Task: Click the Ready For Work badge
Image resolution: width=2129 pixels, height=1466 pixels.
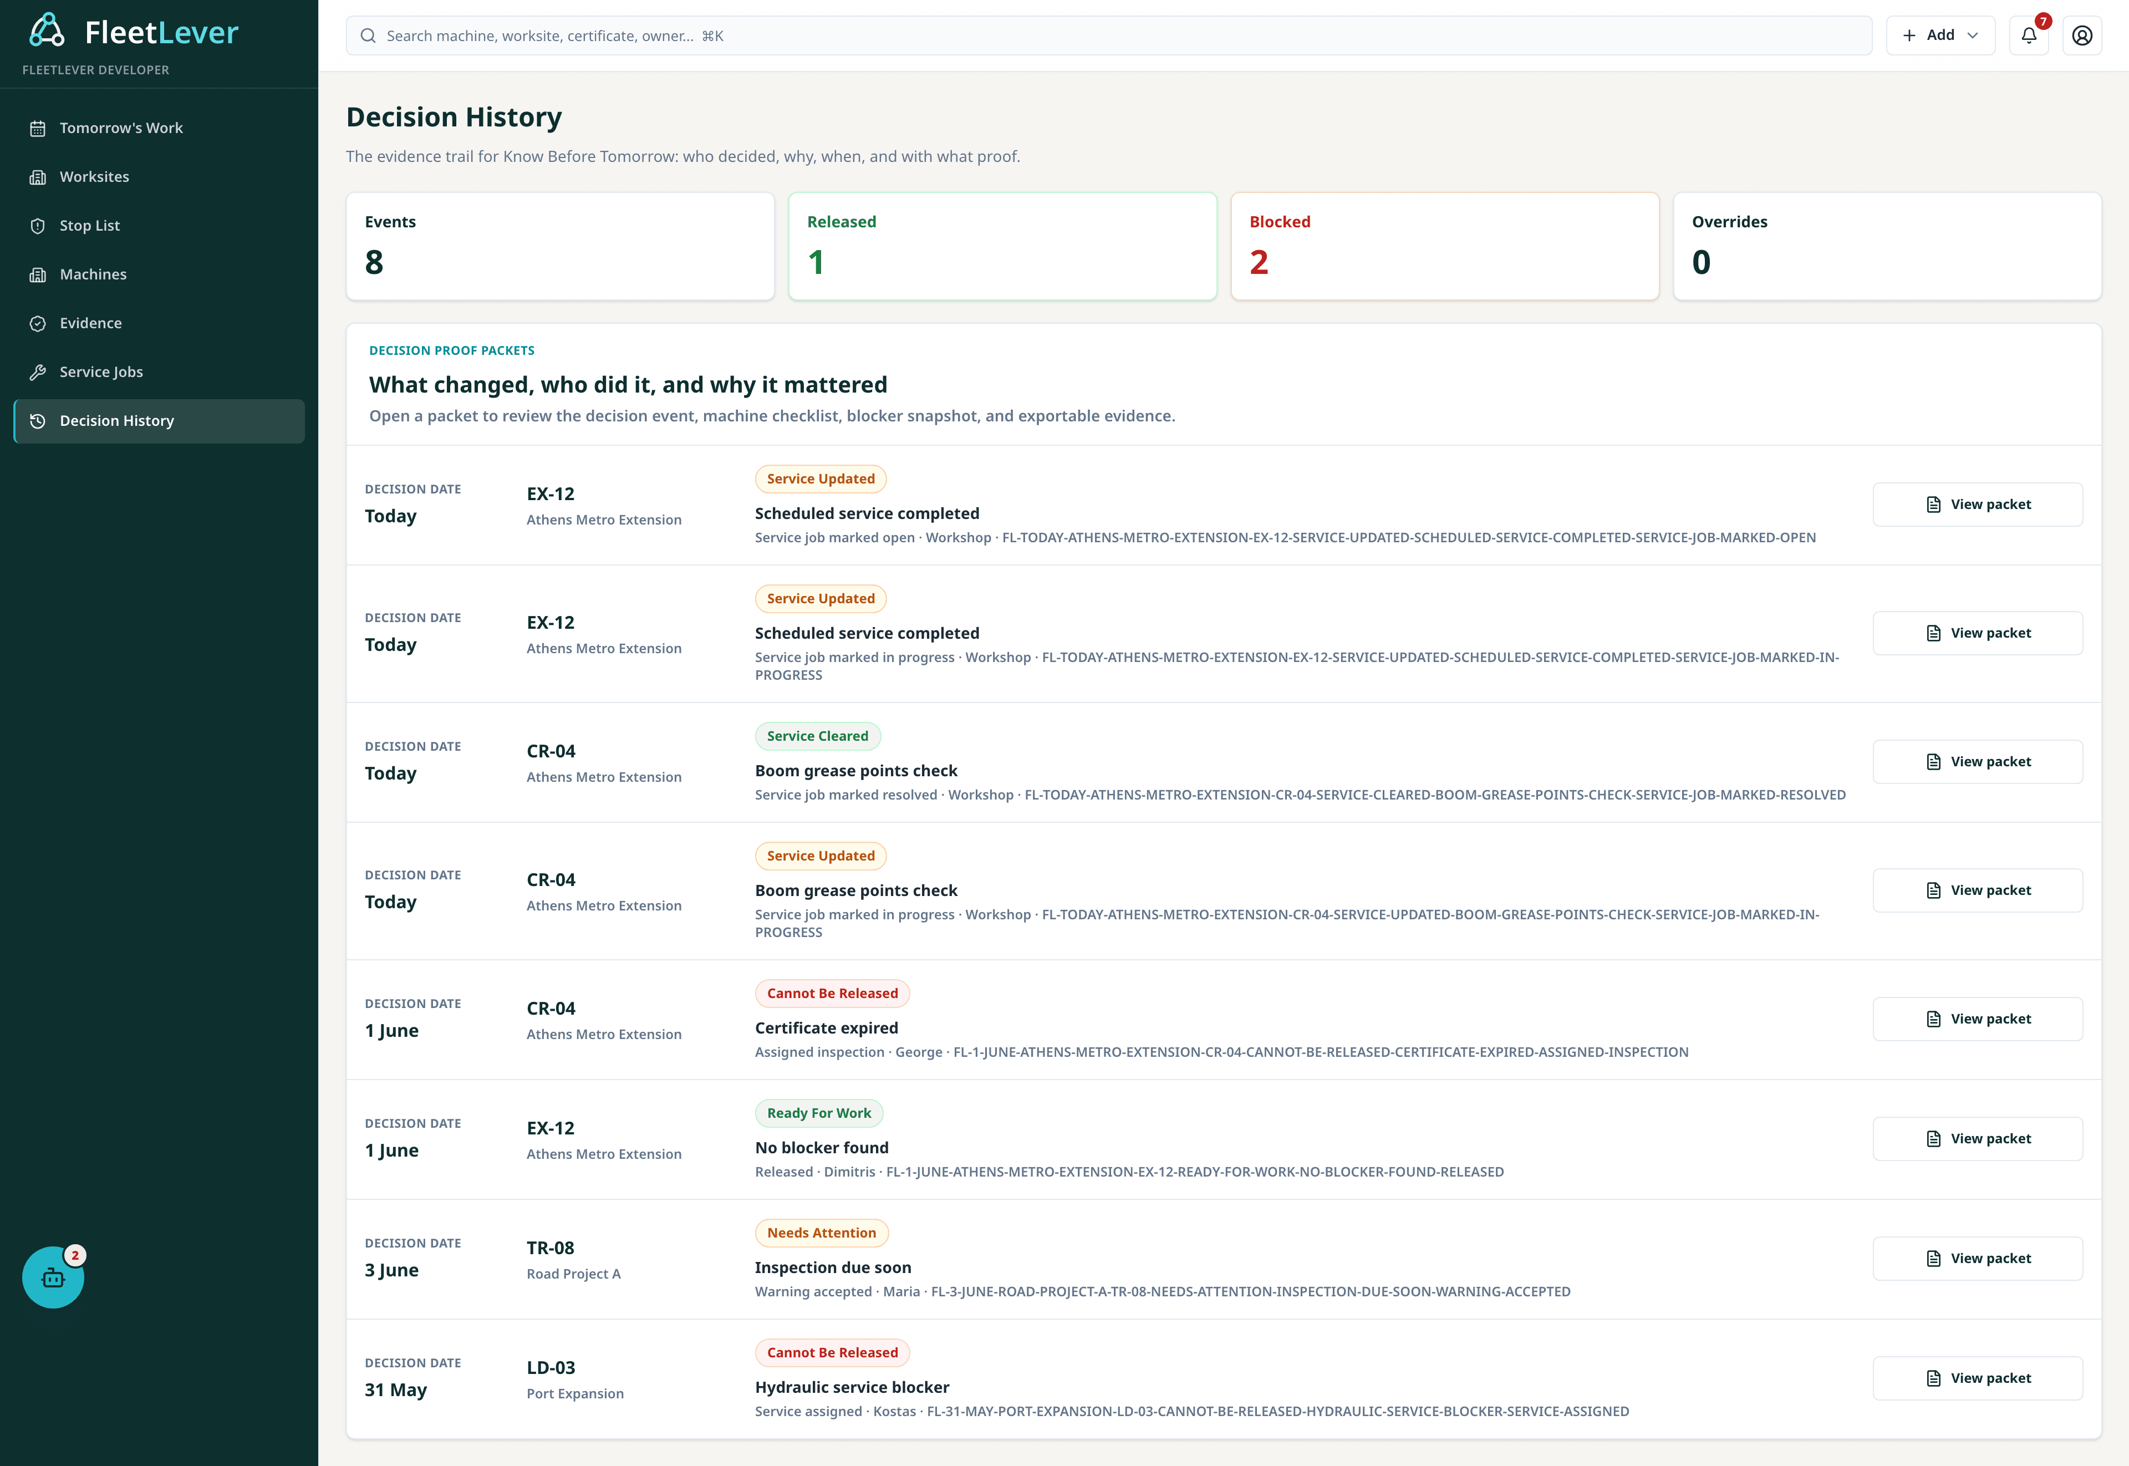Action: (x=819, y=1113)
